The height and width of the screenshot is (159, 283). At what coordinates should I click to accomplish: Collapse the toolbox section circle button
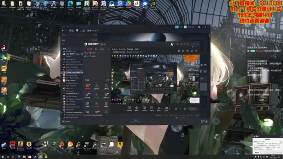tap(108, 80)
